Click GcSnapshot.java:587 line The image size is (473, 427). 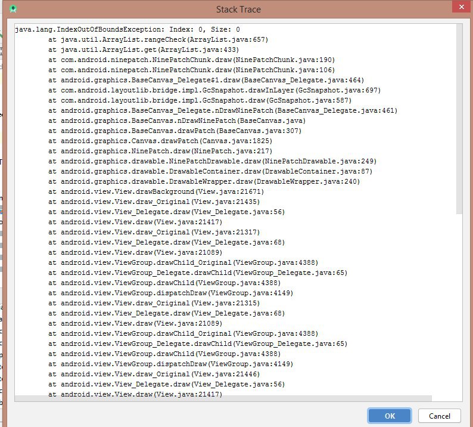tap(200, 100)
